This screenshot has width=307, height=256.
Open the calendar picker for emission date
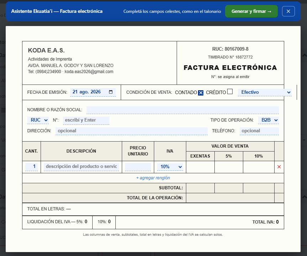click(111, 92)
